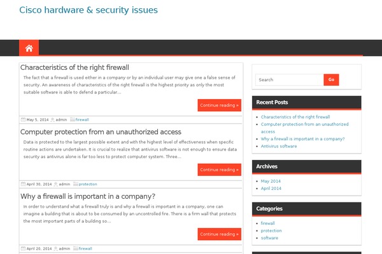The image size is (382, 254).
Task: Continue reading Why a firewall is important
Action: point(219,234)
